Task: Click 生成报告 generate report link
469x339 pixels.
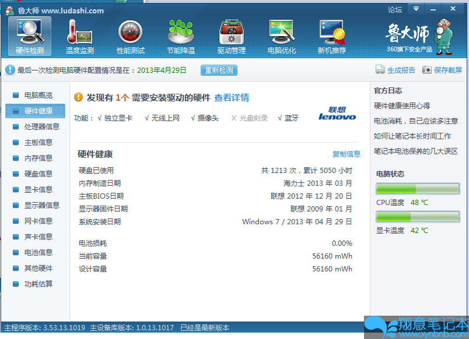Action: [x=401, y=70]
